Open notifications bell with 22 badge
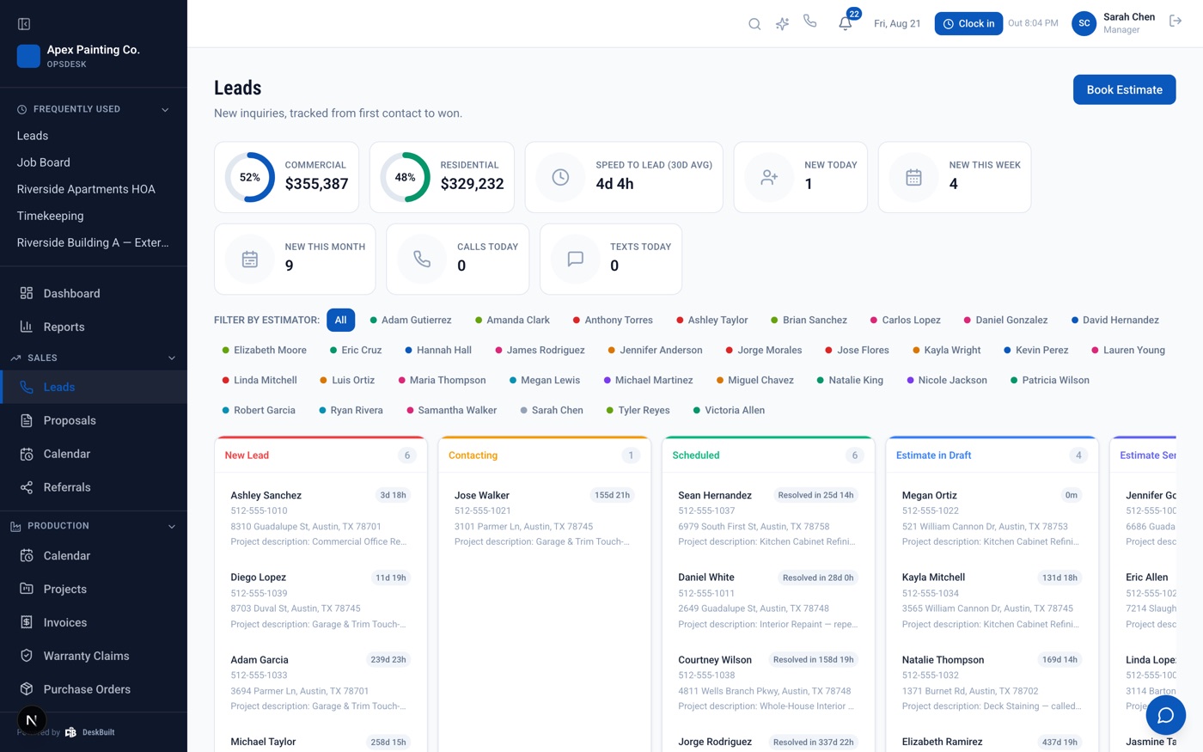The height and width of the screenshot is (752, 1203). tap(846, 23)
